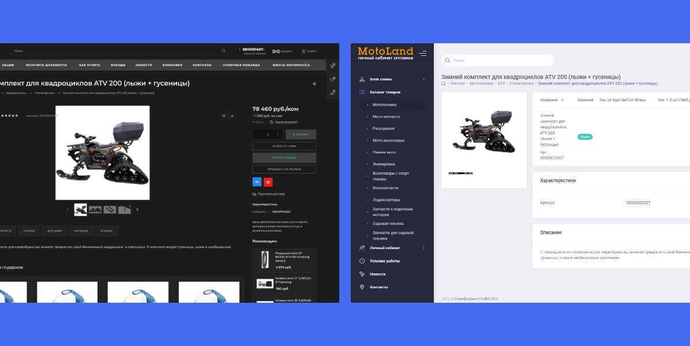Open the Школа мотокросса menu item
Viewport: 690px width, 346px height.
pos(291,65)
